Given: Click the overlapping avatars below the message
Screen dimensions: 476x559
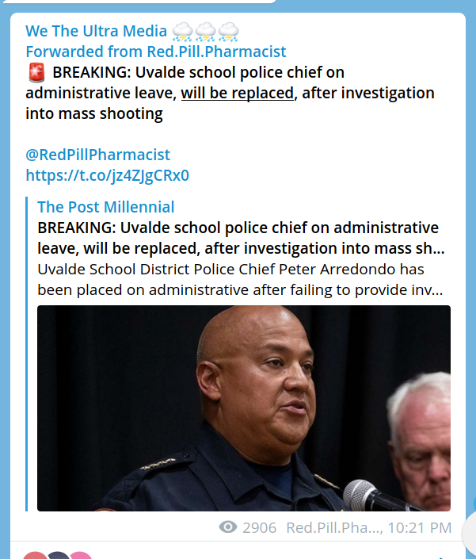Looking at the screenshot, I should 55,554.
